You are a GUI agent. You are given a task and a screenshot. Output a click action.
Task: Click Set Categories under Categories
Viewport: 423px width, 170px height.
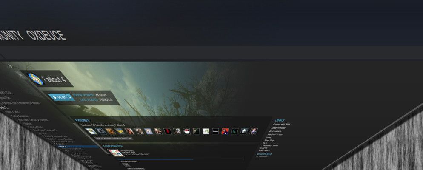pyautogui.click(x=261, y=156)
